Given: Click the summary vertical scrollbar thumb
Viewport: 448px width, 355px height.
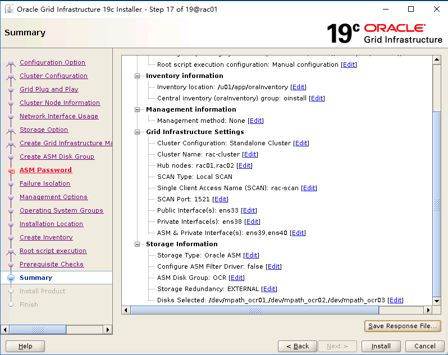Looking at the screenshot, I should coord(437,204).
